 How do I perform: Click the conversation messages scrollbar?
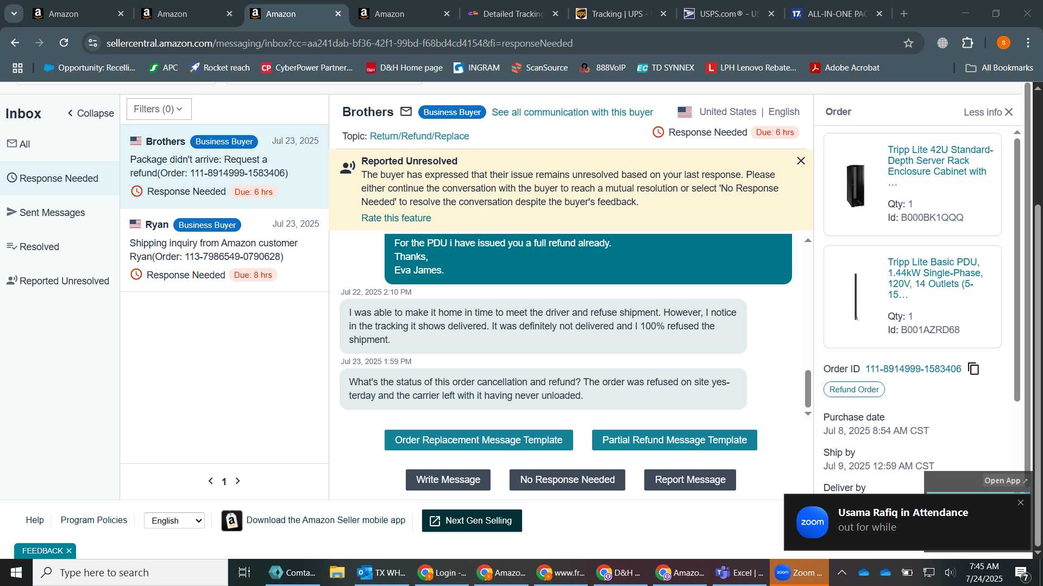808,388
